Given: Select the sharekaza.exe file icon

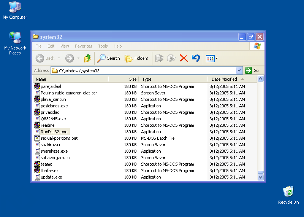Looking at the screenshot, I should click(x=37, y=151).
